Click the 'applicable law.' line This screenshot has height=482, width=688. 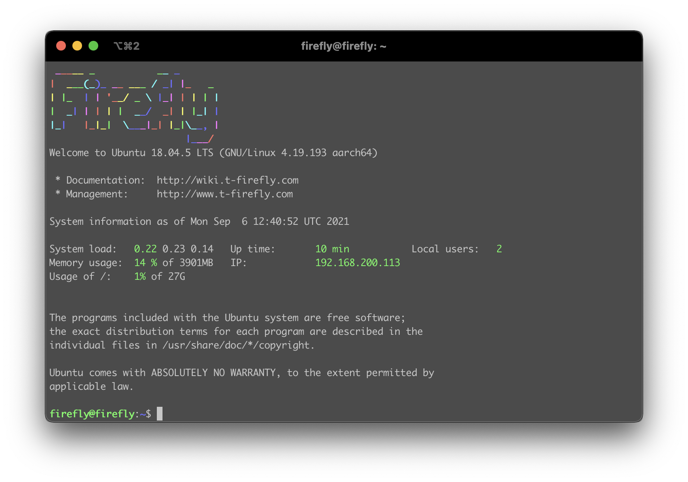click(x=91, y=386)
